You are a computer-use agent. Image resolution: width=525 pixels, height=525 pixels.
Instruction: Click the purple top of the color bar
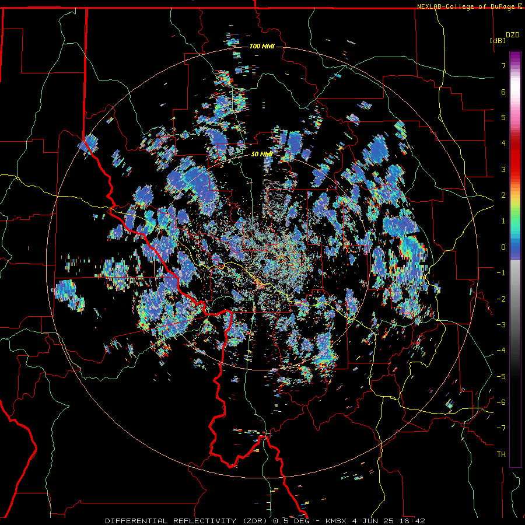[515, 57]
